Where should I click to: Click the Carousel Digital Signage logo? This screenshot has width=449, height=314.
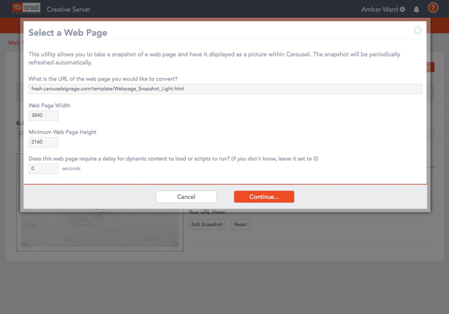tap(26, 7)
